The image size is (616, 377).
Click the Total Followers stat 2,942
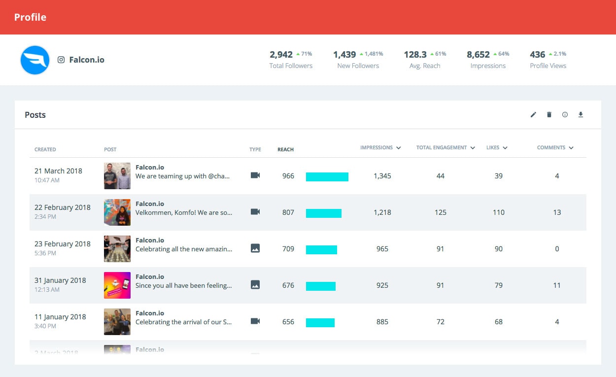click(x=291, y=59)
